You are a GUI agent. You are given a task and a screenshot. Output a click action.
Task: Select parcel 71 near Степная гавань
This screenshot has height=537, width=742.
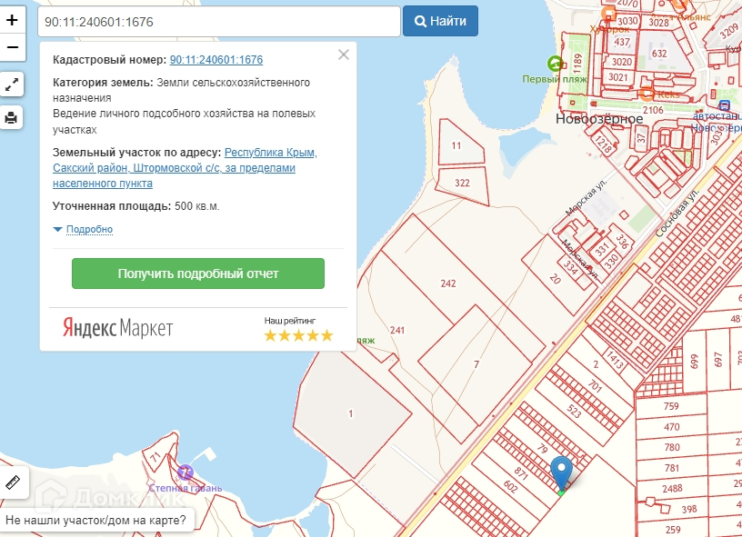click(155, 458)
